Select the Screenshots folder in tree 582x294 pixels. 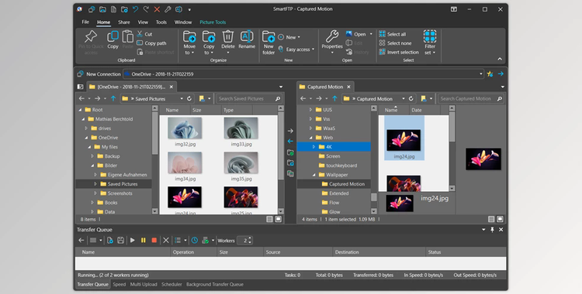pos(120,193)
